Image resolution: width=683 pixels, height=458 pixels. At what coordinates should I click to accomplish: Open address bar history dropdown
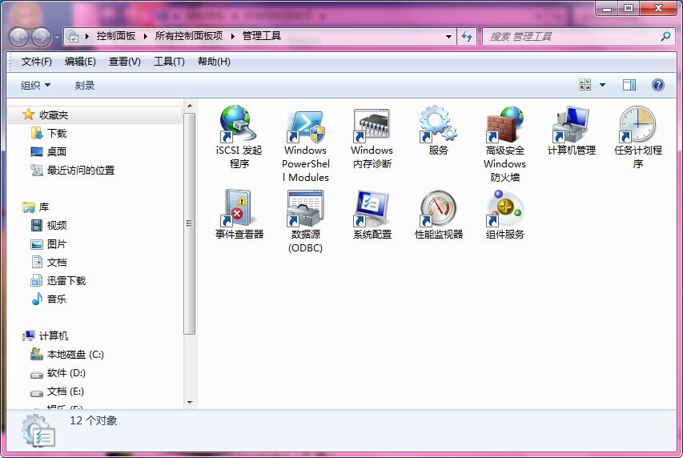(448, 37)
